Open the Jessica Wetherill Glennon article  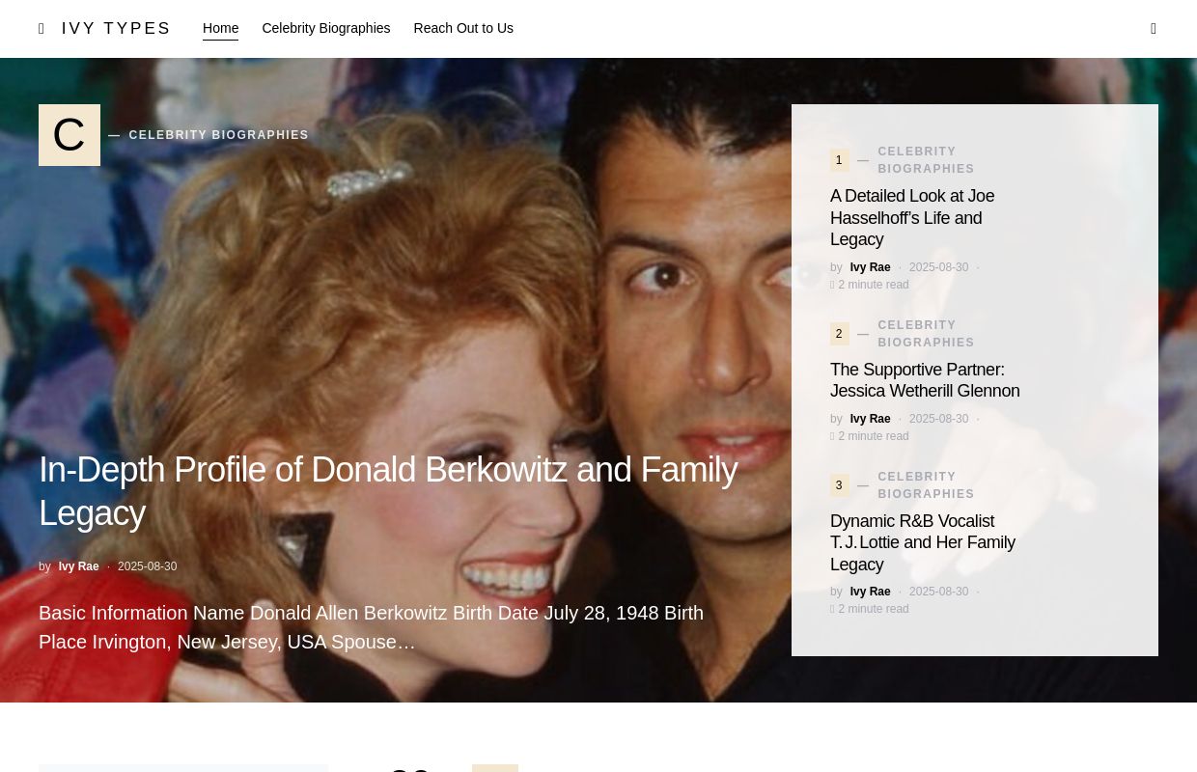[925, 380]
